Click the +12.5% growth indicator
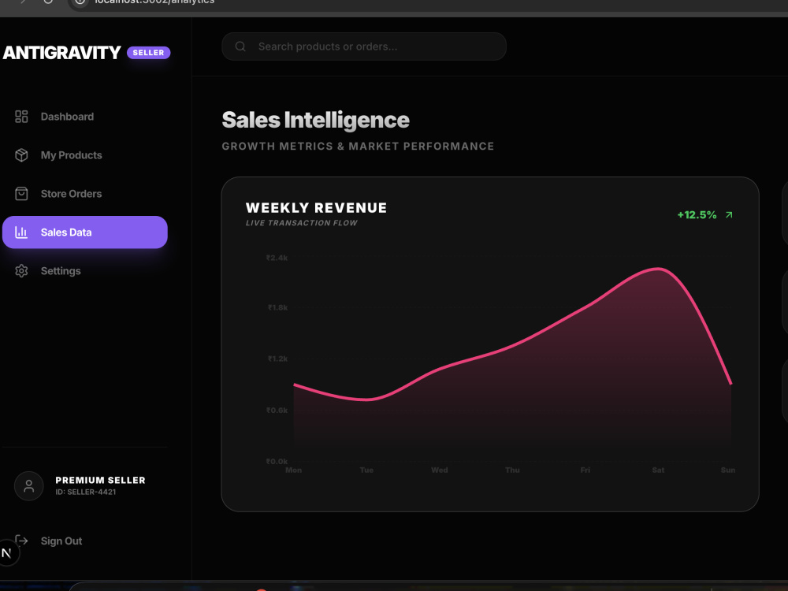The height and width of the screenshot is (591, 788). pyautogui.click(x=697, y=215)
